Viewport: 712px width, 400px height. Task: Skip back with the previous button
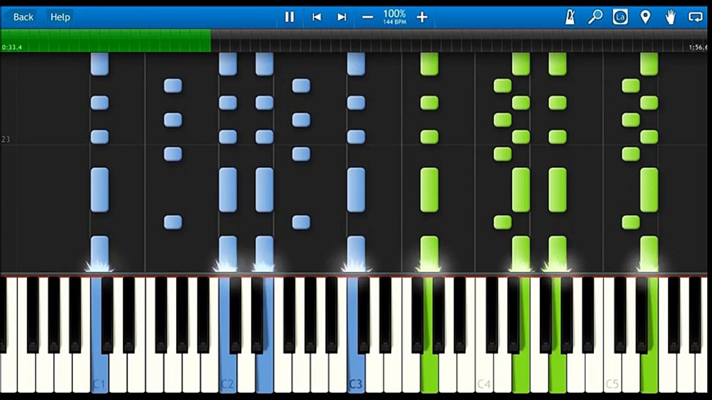coord(317,17)
